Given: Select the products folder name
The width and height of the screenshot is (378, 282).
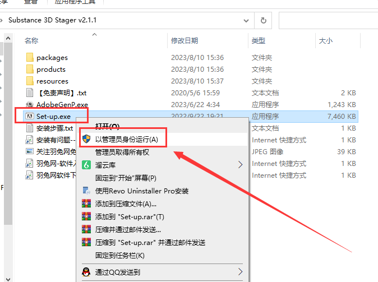Looking at the screenshot, I should tap(51, 70).
